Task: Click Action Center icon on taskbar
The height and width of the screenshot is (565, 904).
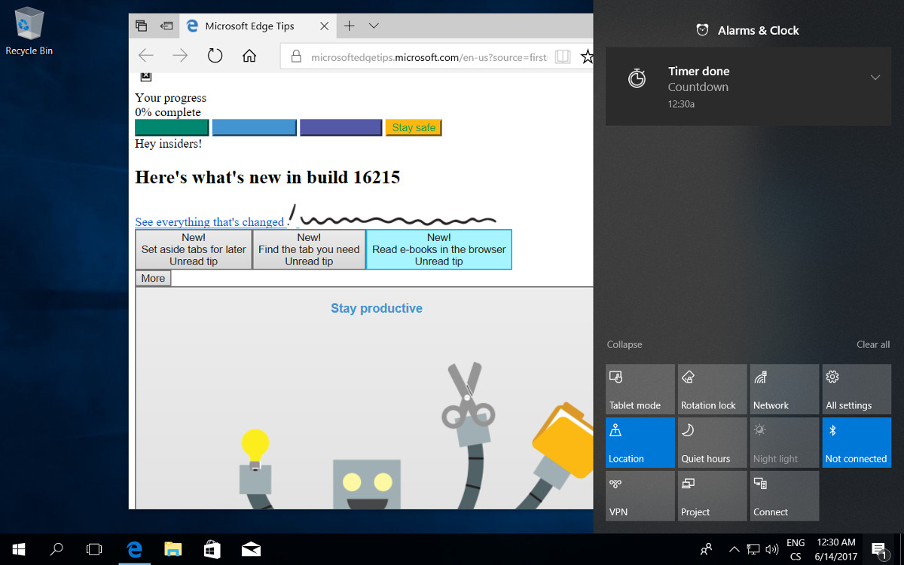Action: [x=878, y=550]
